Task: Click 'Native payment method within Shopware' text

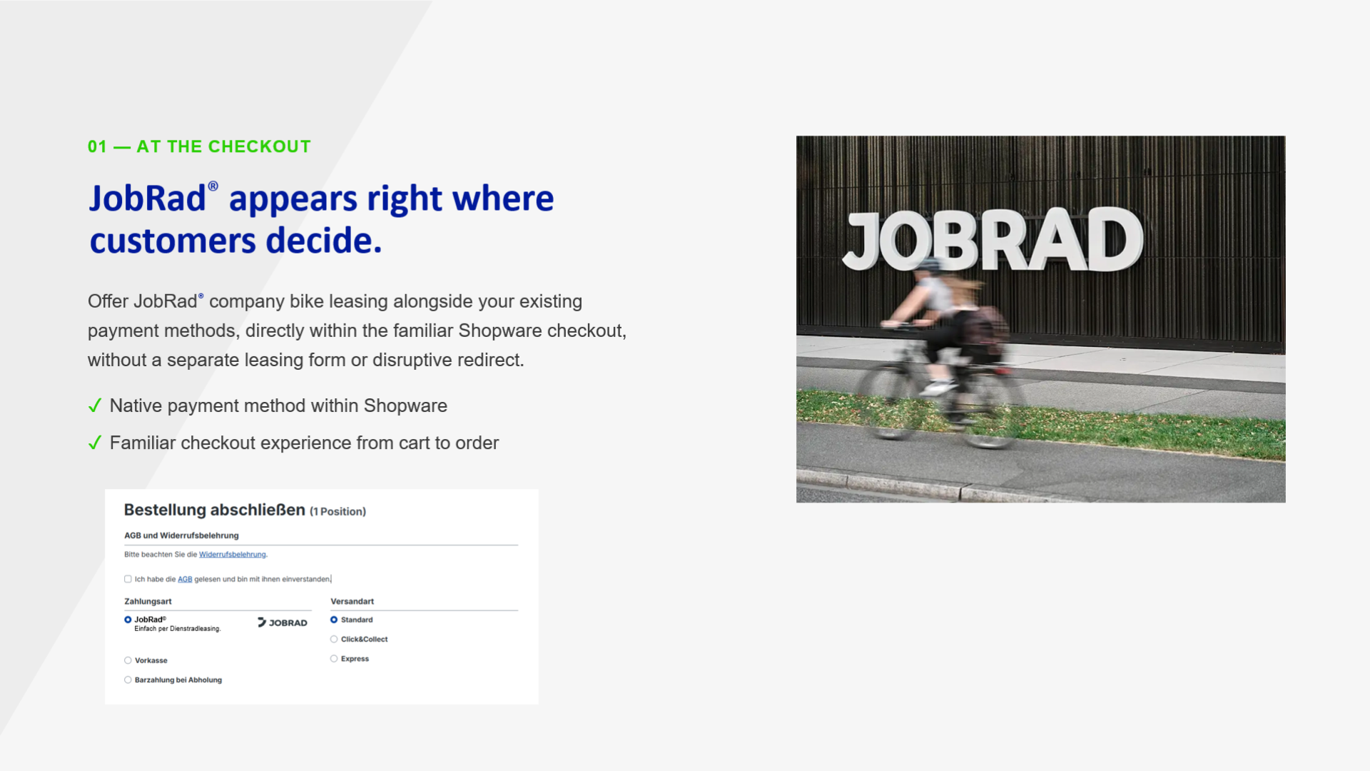Action: click(x=278, y=405)
